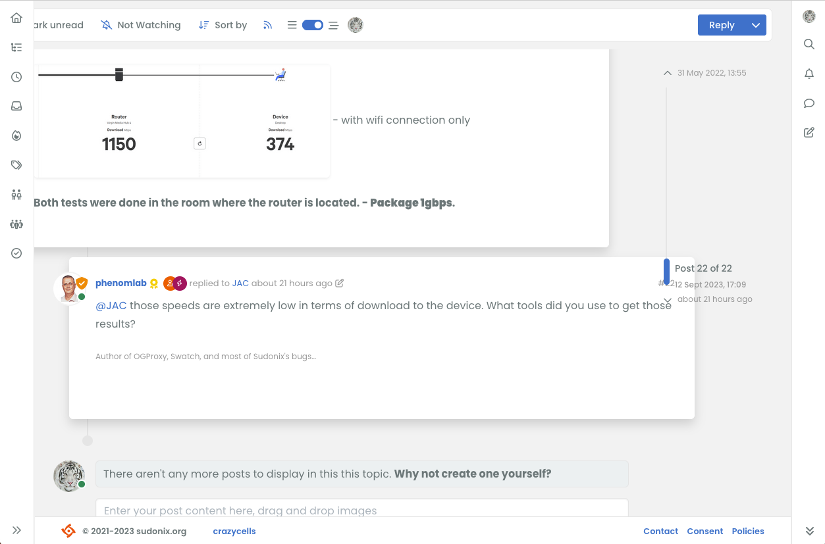Expand the left sidebar double chevron
Viewport: 825px width, 544px height.
pos(17,530)
